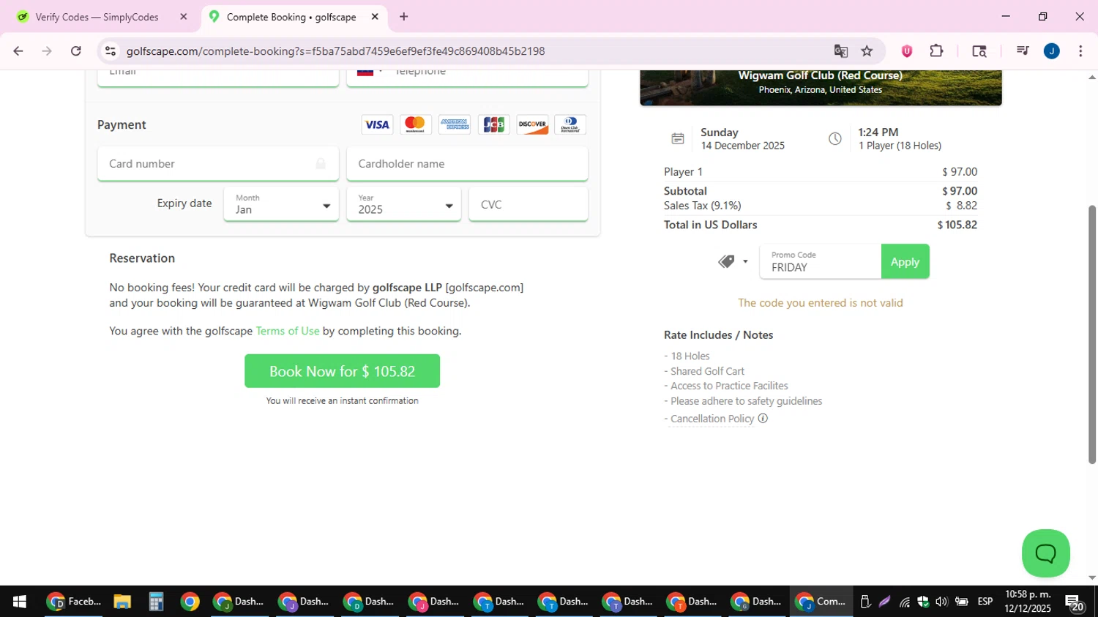Viewport: 1098px width, 617px height.
Task: Click the 'The code you entered is not valid' message
Action: click(821, 303)
